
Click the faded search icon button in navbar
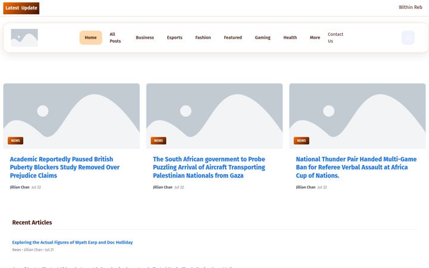point(408,38)
